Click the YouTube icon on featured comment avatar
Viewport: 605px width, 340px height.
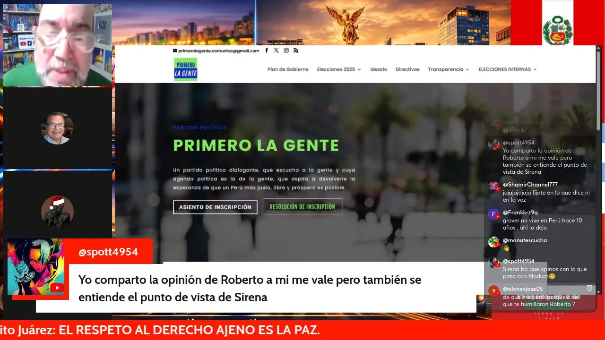pos(57,288)
